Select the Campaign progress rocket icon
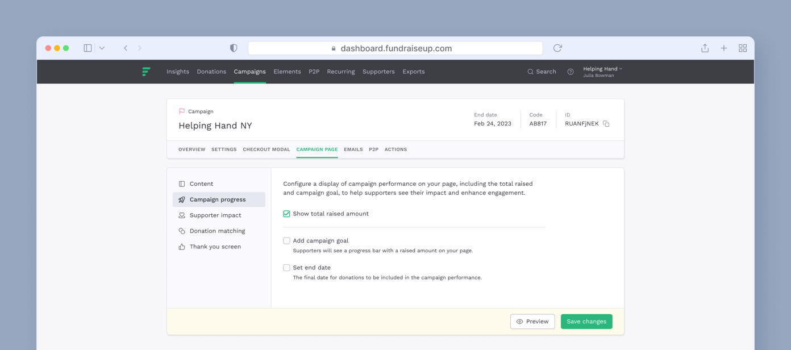 click(181, 199)
